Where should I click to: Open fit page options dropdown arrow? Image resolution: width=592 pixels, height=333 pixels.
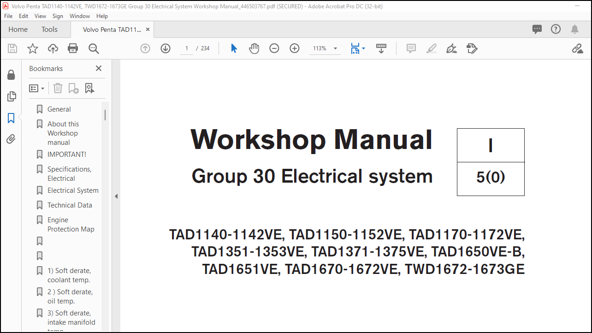click(363, 48)
